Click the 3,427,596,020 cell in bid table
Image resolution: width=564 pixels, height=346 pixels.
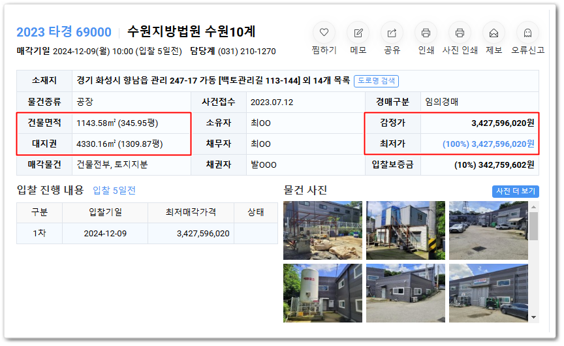[x=191, y=234]
